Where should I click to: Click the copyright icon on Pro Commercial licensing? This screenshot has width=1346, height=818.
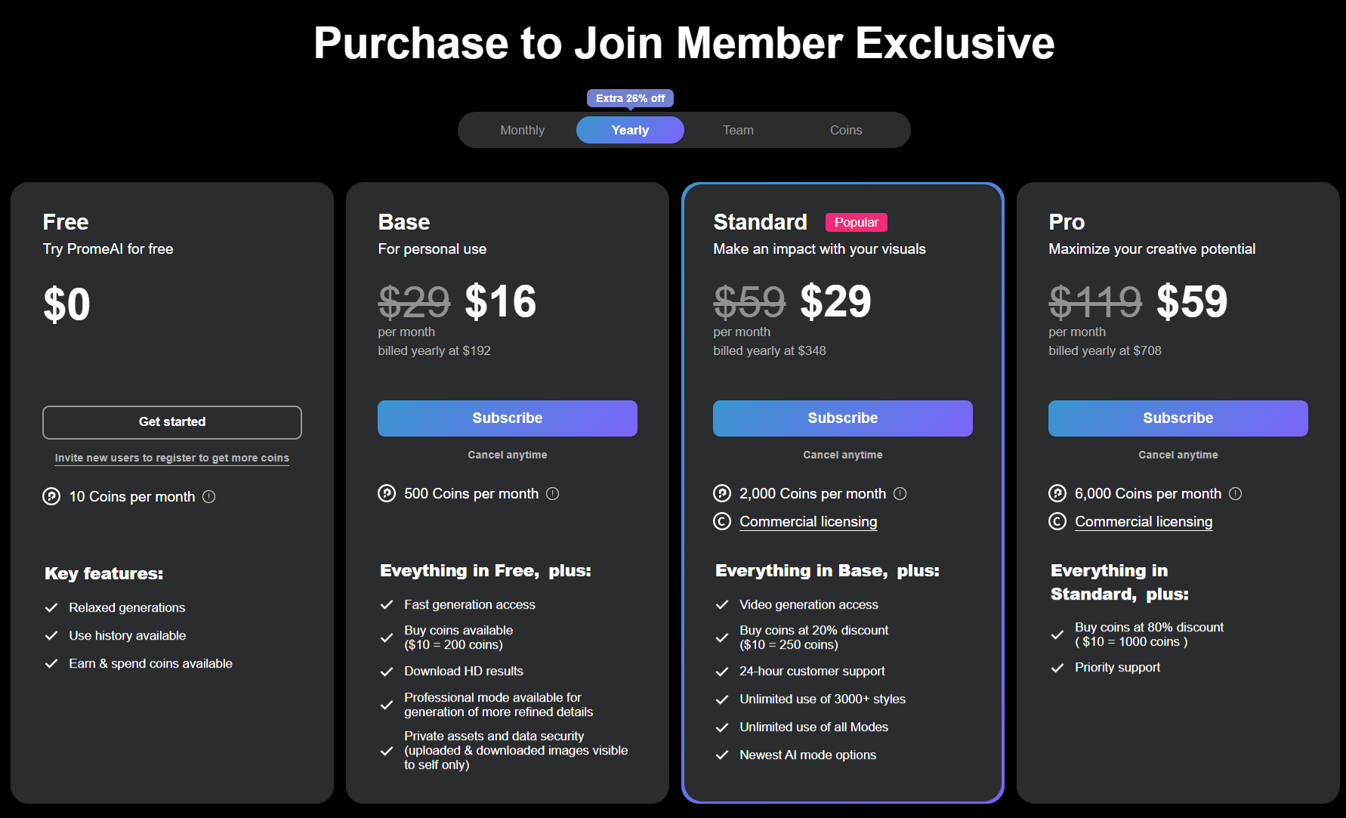click(1057, 521)
